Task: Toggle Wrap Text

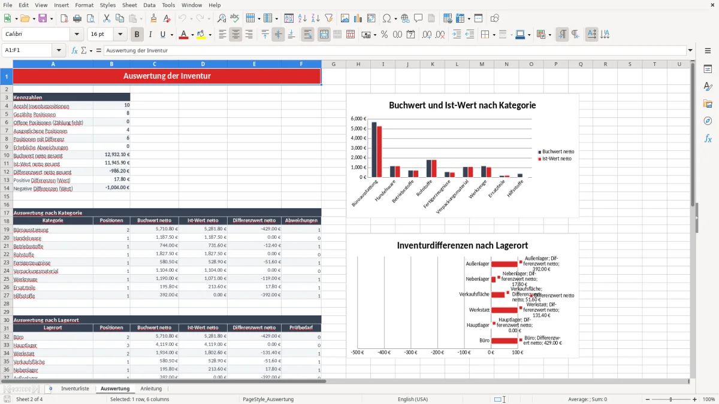Action: click(x=308, y=35)
